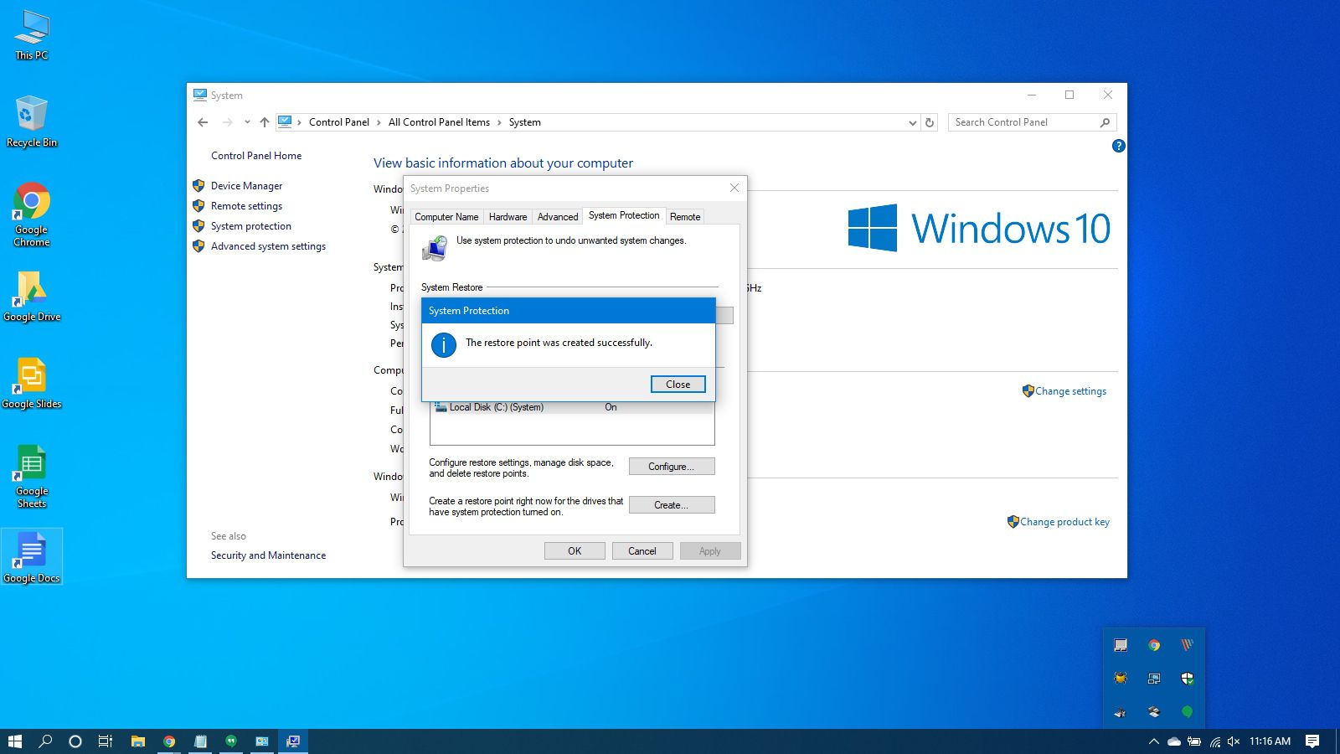Click the Cortana circle icon
The height and width of the screenshot is (754, 1340).
click(x=75, y=741)
